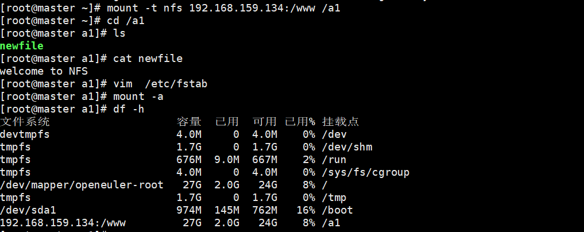The image size is (584, 232).
Task: Click the 已用% column header
Action: (x=300, y=121)
